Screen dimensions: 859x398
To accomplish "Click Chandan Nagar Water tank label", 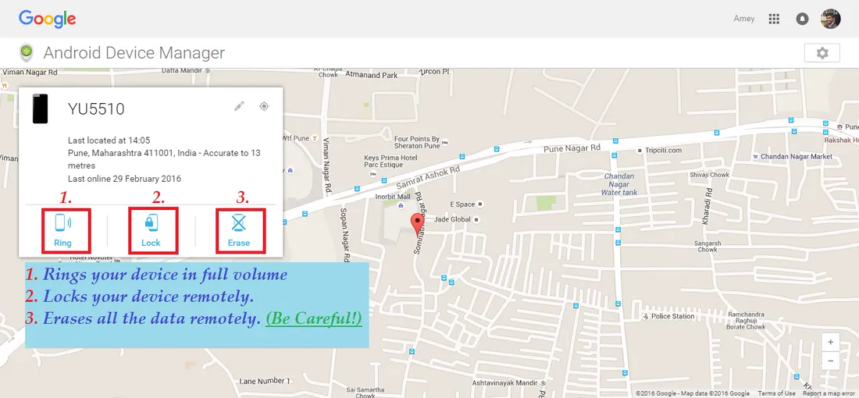I will tap(619, 184).
